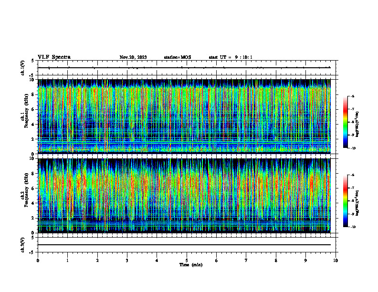Click the "VLF Spectra" title text

pyautogui.click(x=54, y=57)
